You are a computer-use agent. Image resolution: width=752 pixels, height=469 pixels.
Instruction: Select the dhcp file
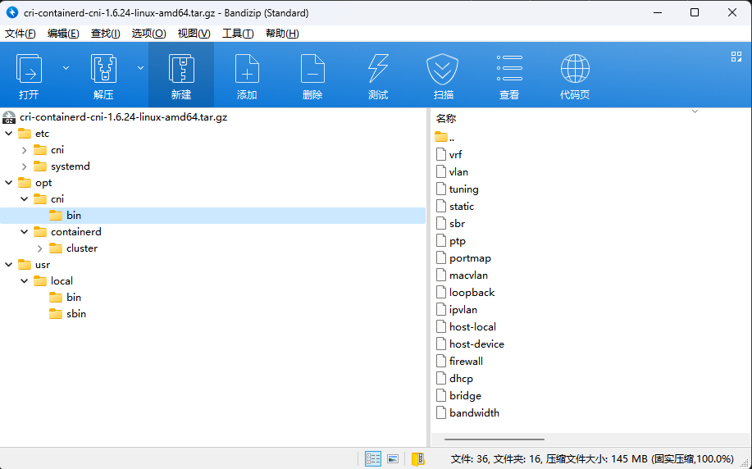tap(454, 379)
